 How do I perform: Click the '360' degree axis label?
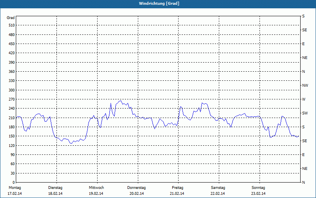(x=12, y=72)
